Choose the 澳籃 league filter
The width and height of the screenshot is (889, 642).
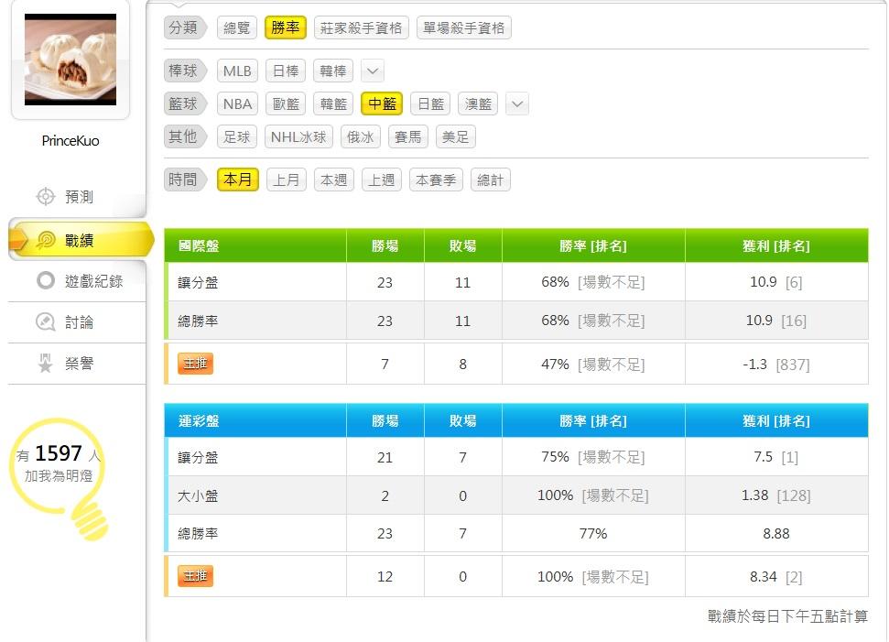point(478,103)
